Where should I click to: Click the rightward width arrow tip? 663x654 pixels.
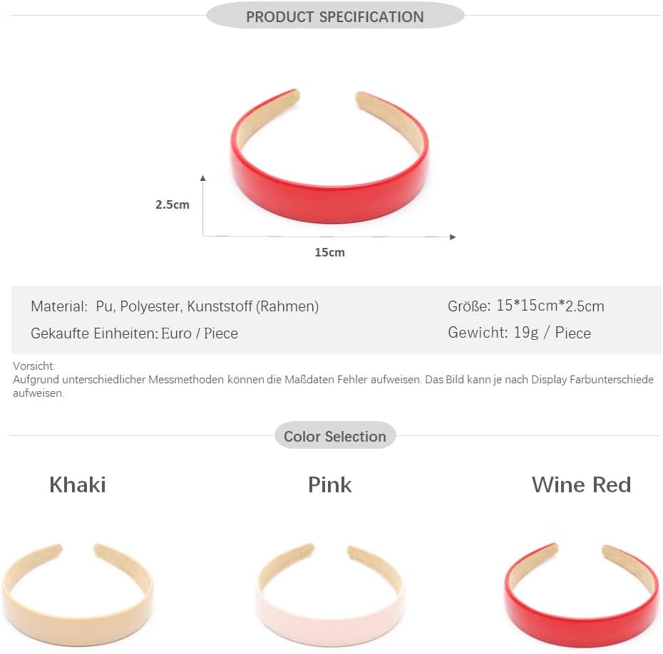[452, 237]
